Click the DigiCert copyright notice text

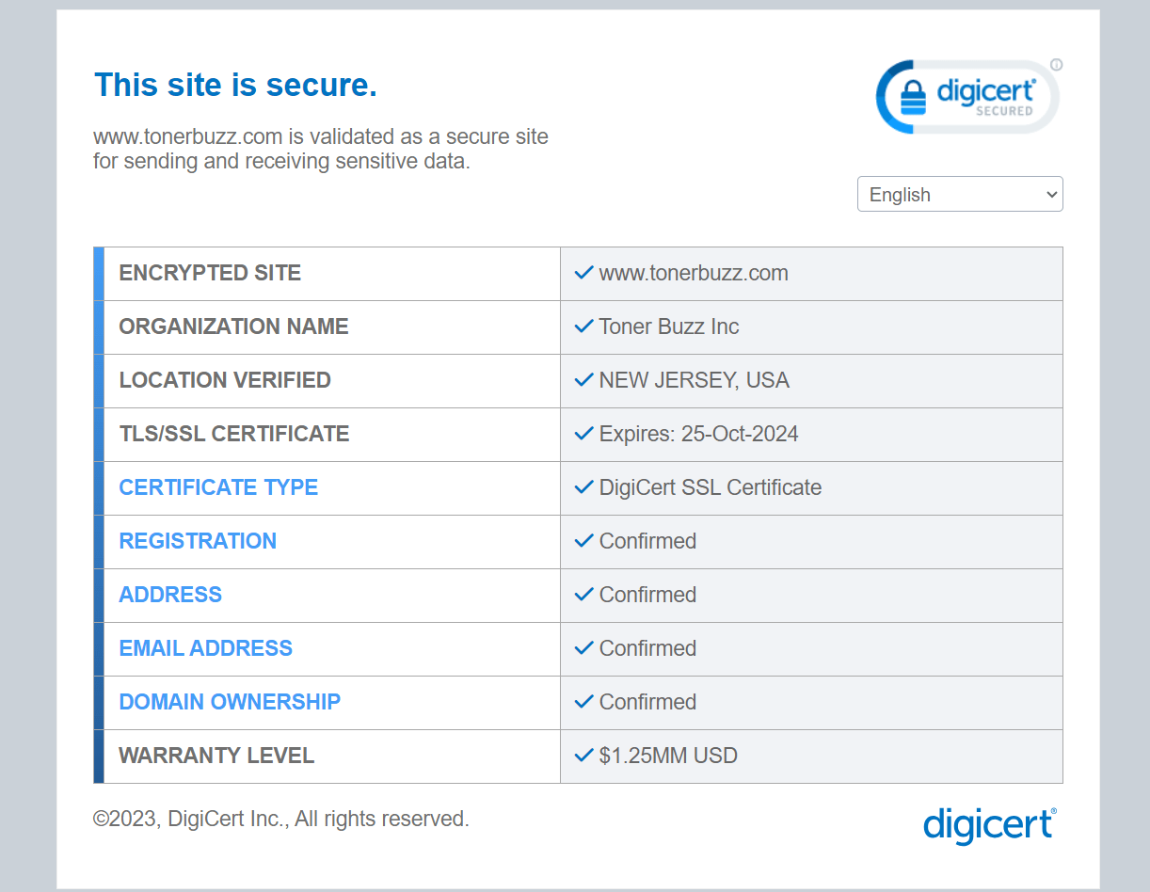(280, 819)
